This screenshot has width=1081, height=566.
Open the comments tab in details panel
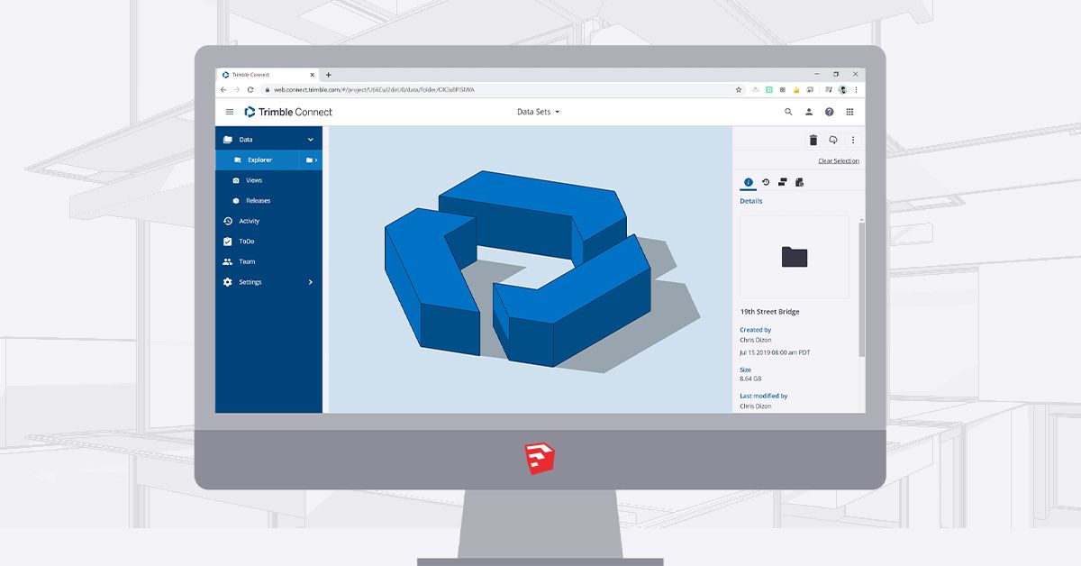coord(782,182)
